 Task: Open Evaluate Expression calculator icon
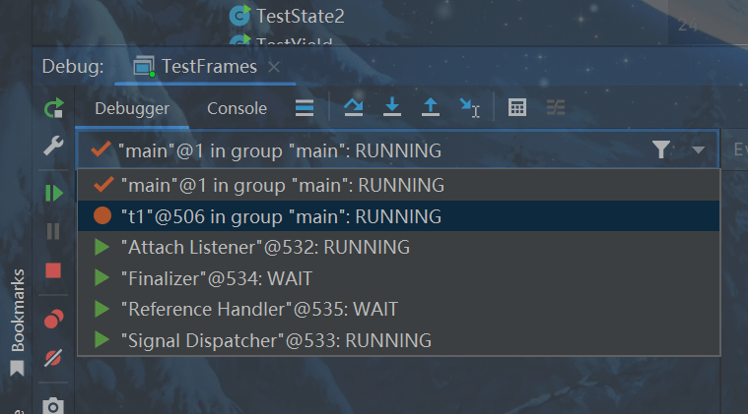(517, 108)
